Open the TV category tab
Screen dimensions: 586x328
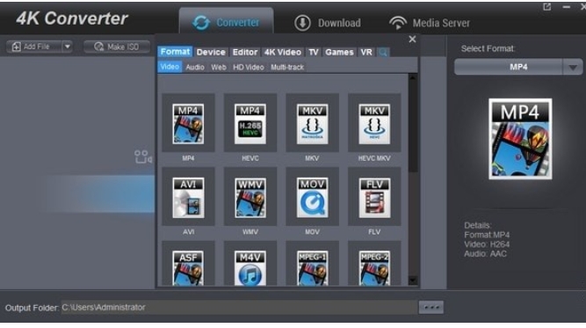coord(313,52)
